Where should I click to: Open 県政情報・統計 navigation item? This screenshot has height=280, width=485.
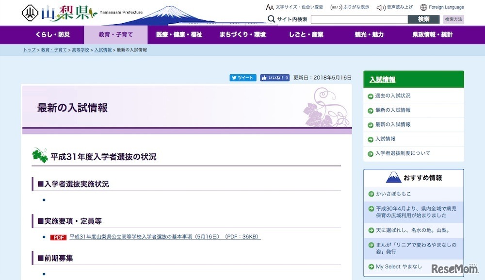[432, 35]
